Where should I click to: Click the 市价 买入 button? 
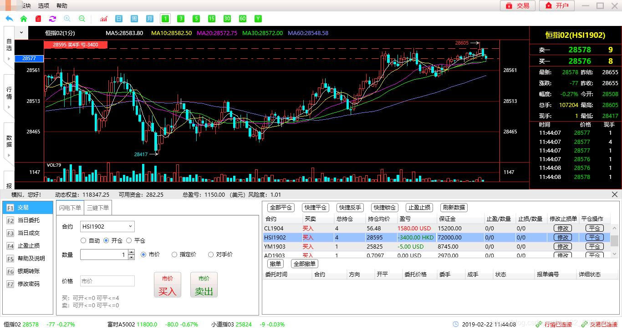coord(168,285)
